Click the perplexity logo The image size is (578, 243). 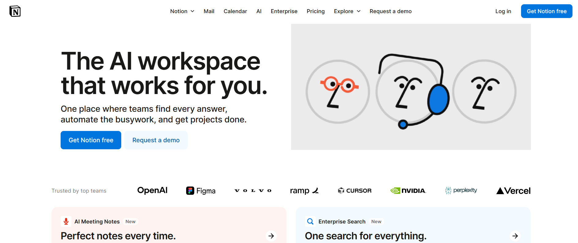461,190
